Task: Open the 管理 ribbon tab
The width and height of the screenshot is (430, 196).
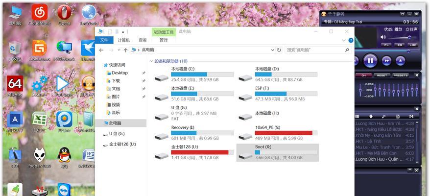Action: click(164, 40)
